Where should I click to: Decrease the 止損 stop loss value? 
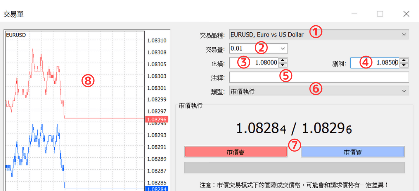(x=283, y=65)
